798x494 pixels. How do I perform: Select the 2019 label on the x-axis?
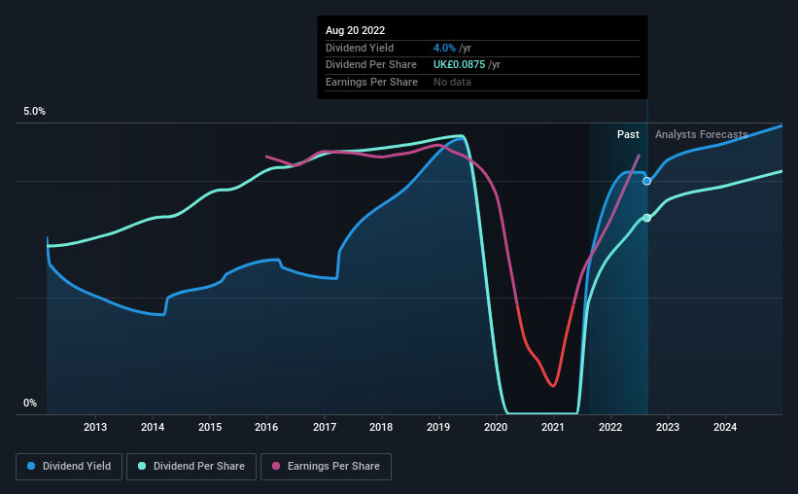(438, 427)
